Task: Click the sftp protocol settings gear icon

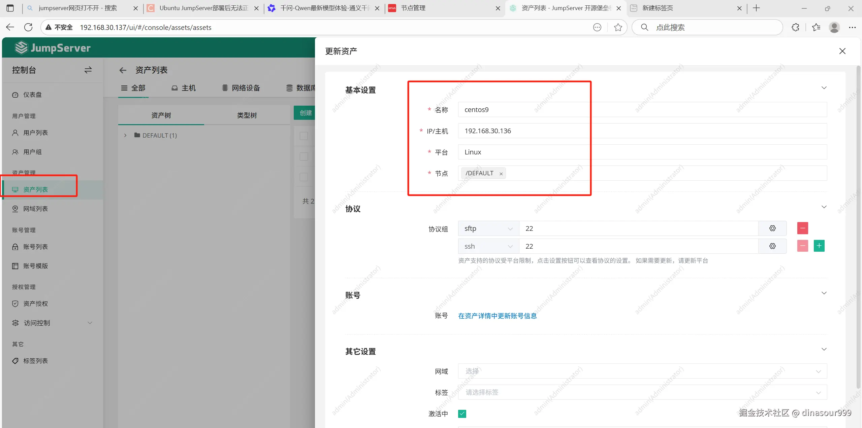Action: [772, 228]
